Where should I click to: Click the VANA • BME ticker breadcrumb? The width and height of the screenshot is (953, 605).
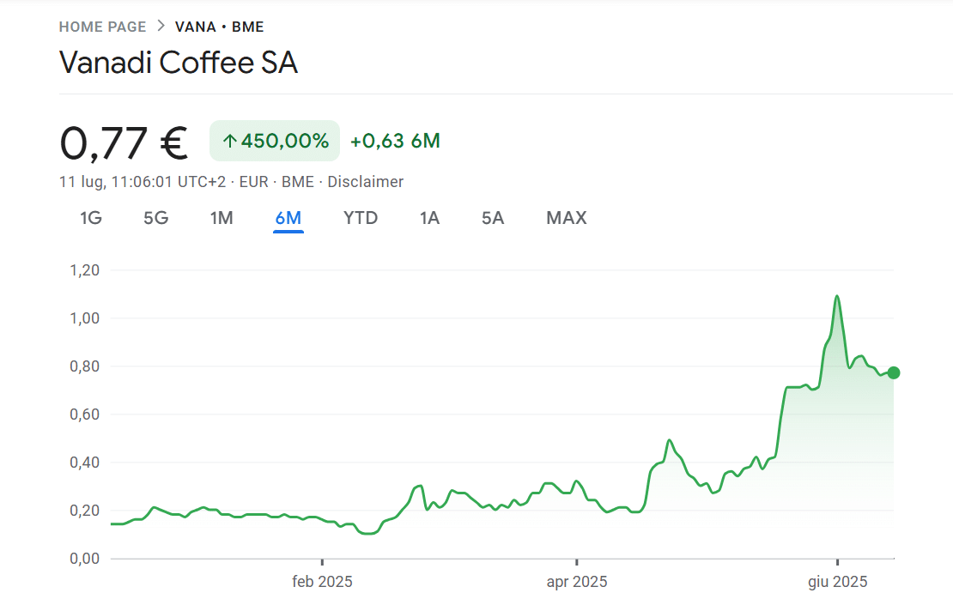point(220,27)
